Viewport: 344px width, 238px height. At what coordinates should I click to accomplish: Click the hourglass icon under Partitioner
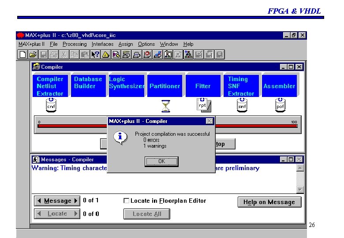point(166,106)
